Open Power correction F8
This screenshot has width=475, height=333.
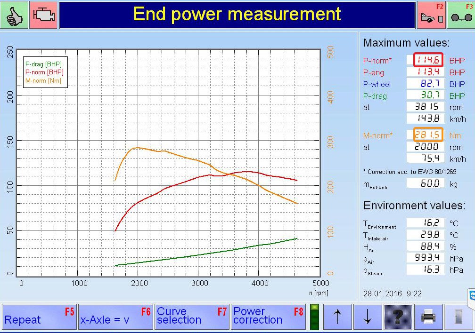click(x=268, y=317)
